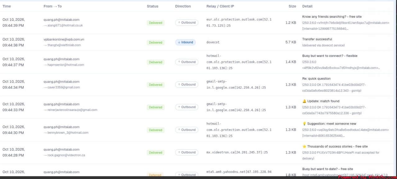This screenshot has height=179, width=397.
Task: Click Outbound badge in hapmsenior row
Action: [187, 62]
